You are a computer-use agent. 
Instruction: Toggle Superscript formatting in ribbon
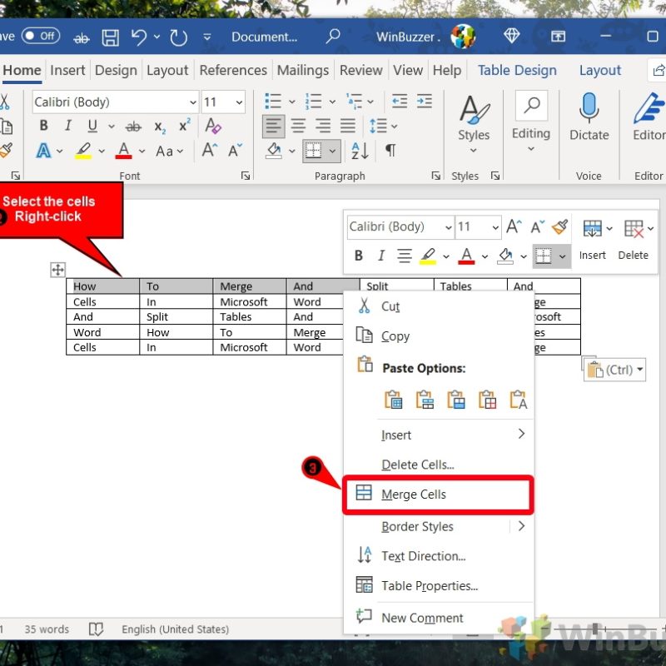pos(184,126)
